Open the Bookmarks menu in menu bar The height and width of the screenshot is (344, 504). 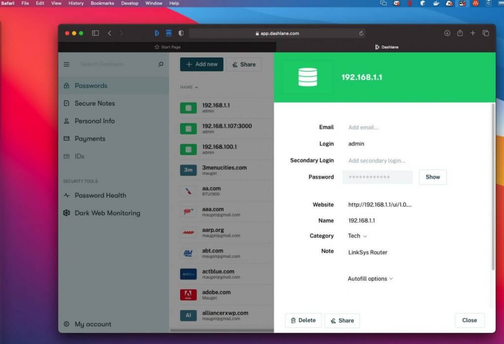click(x=102, y=3)
